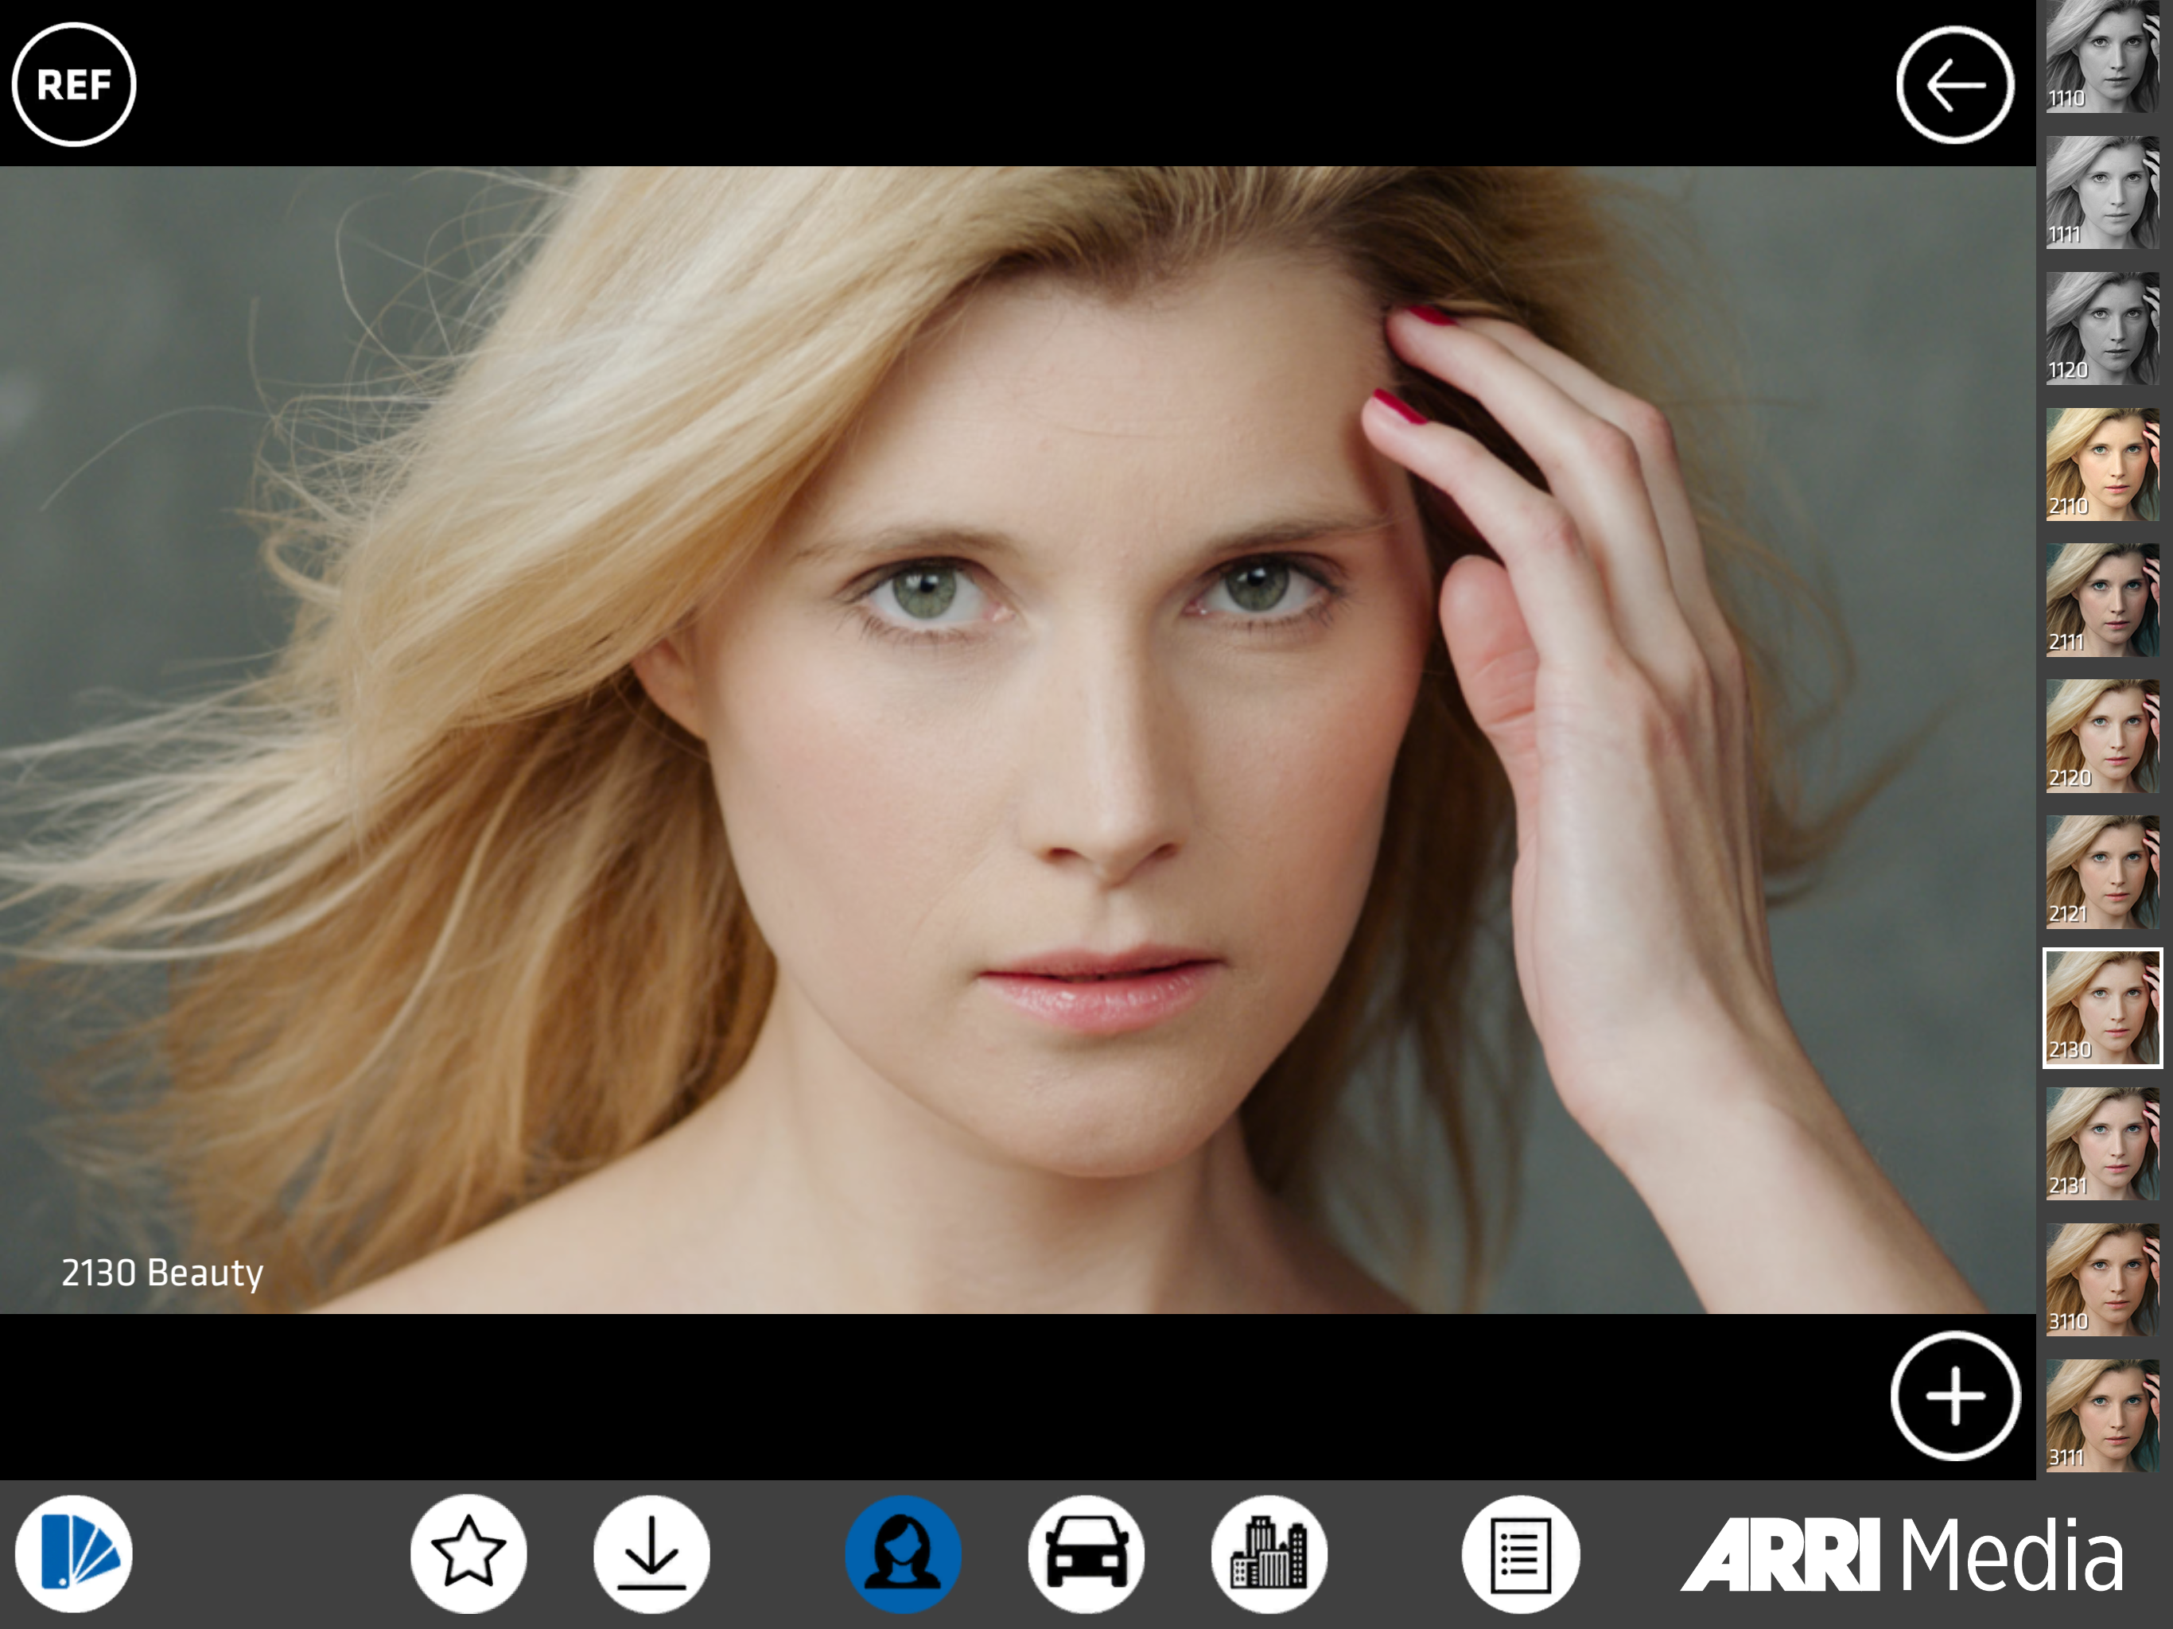Select the city buildings scene icon
Image resolution: width=2173 pixels, height=1629 pixels.
[x=1268, y=1553]
